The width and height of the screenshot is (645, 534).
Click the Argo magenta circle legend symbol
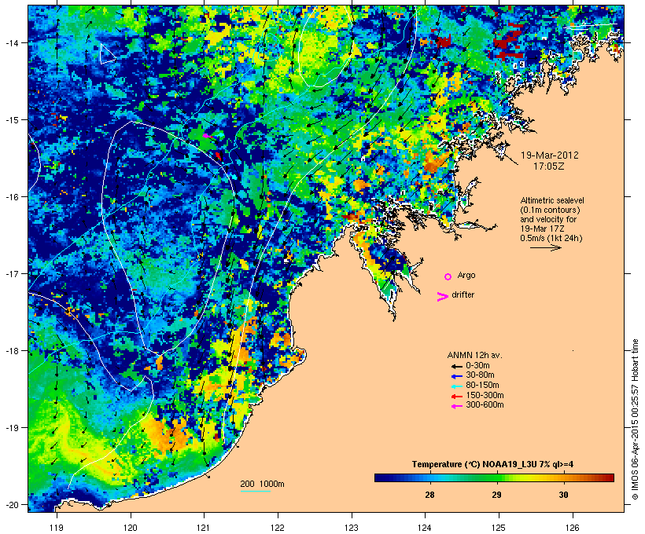(448, 277)
